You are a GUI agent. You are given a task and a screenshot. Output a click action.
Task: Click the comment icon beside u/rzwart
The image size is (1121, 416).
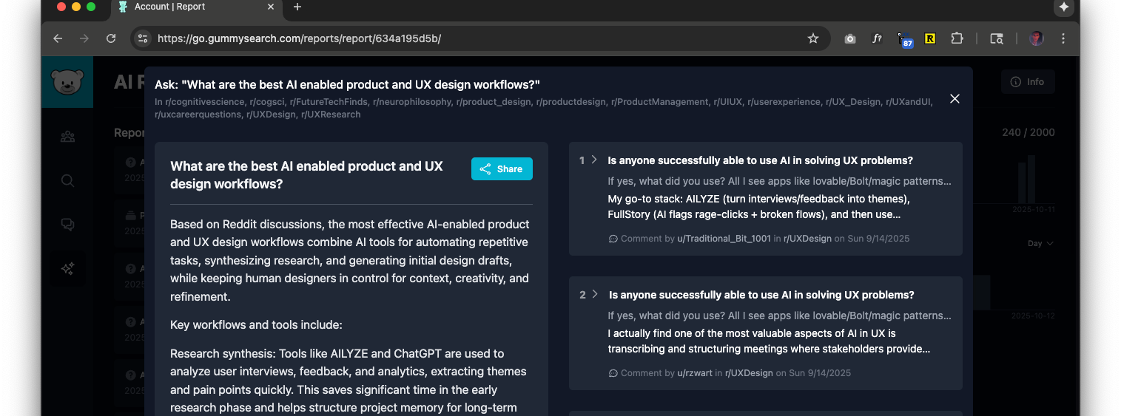613,373
